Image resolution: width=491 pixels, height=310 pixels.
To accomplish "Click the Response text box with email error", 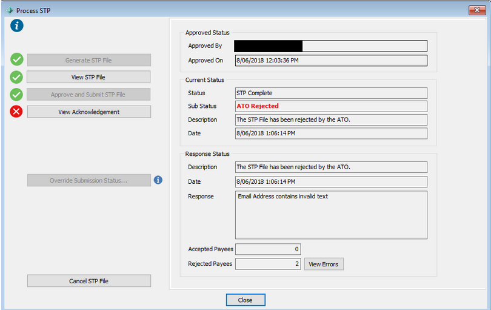I will point(331,215).
